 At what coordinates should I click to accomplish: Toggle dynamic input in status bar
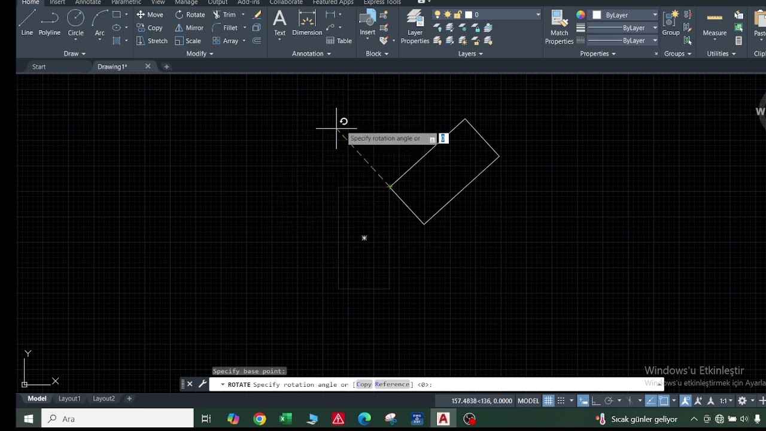tap(583, 400)
